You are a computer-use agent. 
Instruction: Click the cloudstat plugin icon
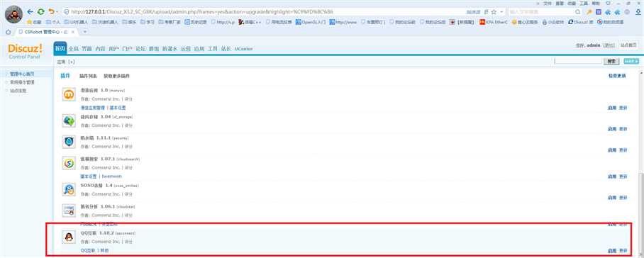[x=69, y=211]
